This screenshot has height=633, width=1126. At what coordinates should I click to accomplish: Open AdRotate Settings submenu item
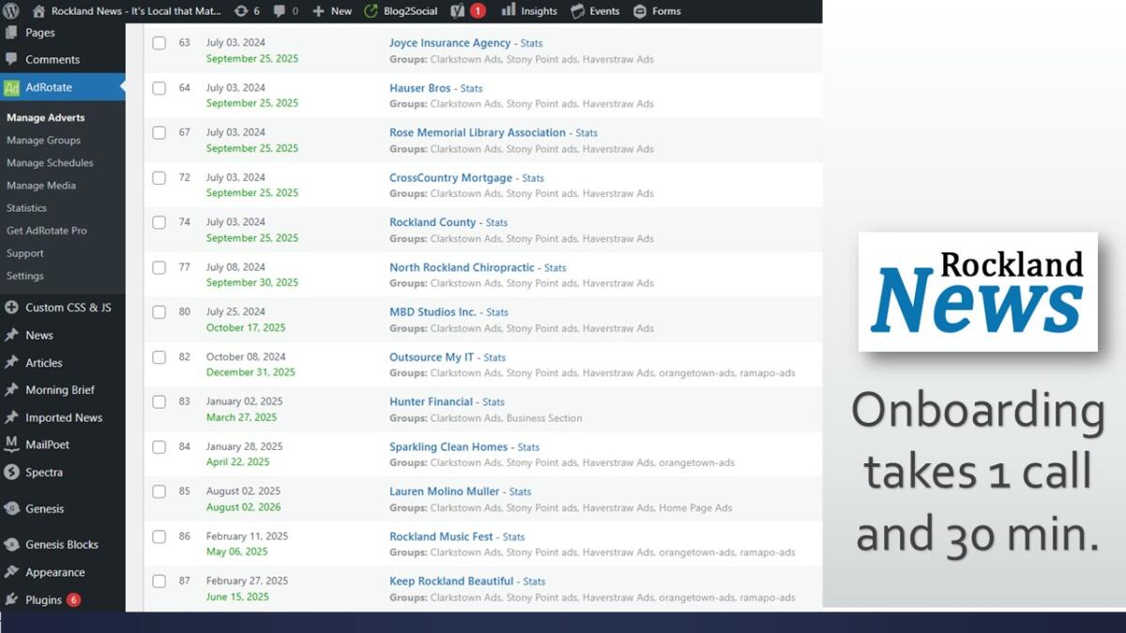tap(25, 276)
